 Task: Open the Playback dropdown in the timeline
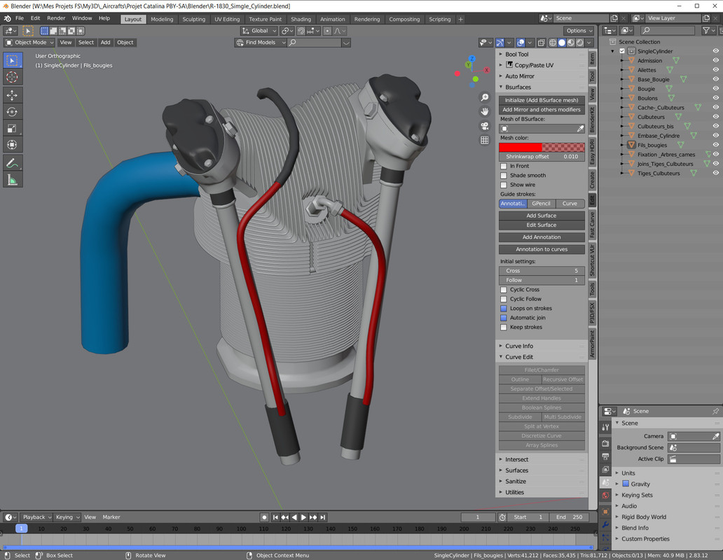coord(37,517)
